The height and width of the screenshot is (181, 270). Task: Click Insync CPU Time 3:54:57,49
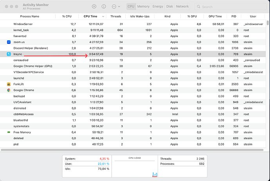96,54
